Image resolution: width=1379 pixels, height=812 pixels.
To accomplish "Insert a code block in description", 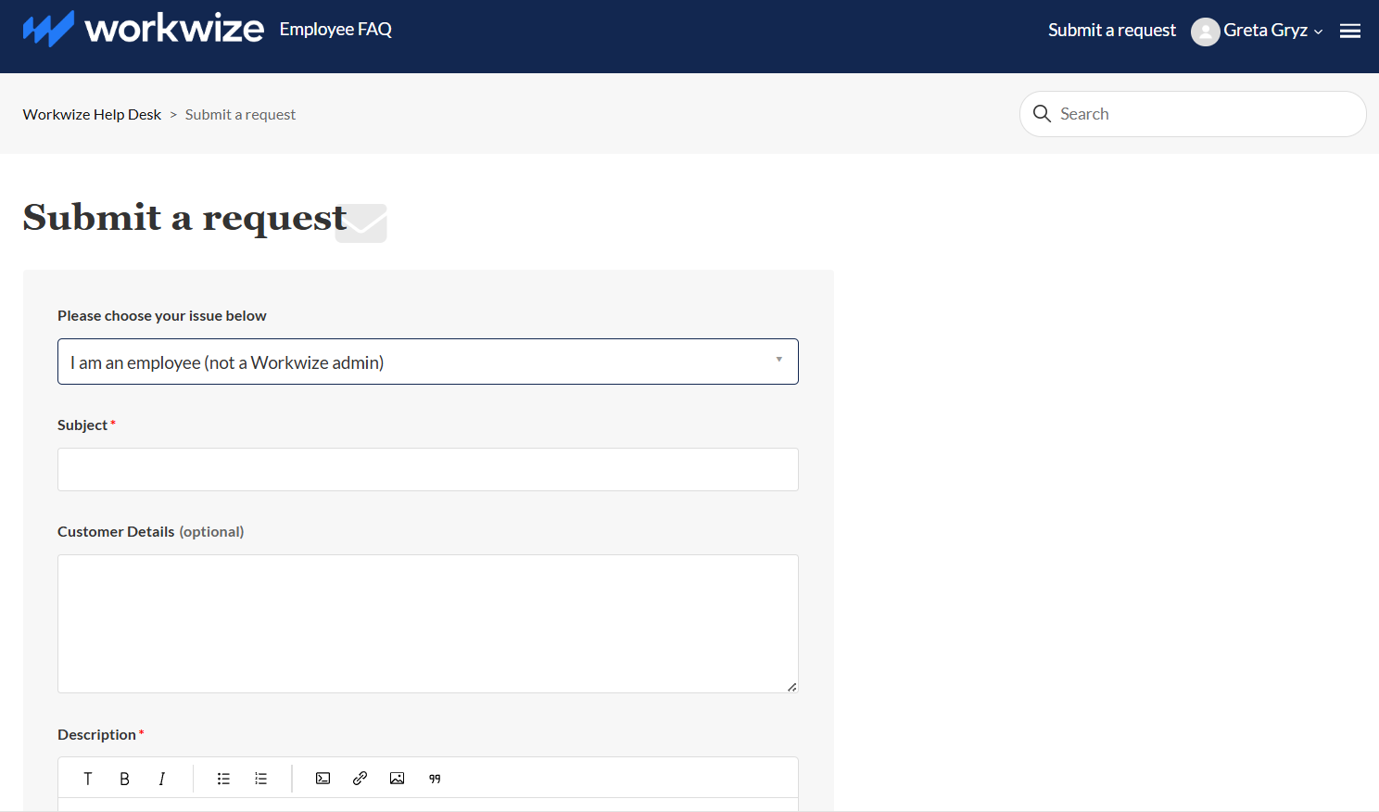I will click(323, 779).
